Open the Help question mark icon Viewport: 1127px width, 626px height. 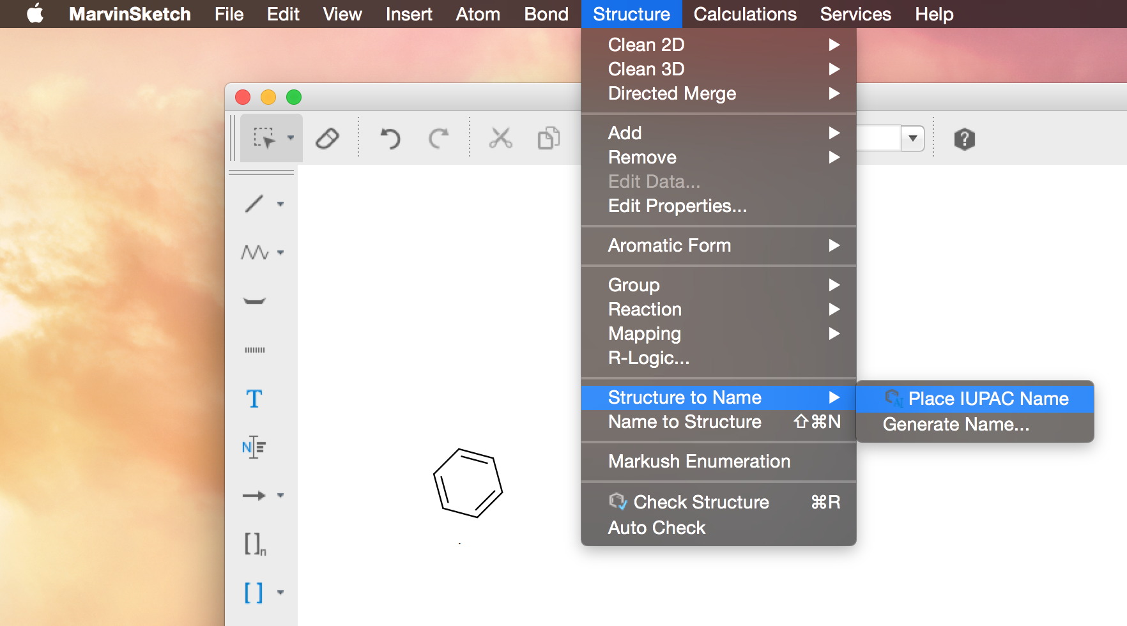964,139
